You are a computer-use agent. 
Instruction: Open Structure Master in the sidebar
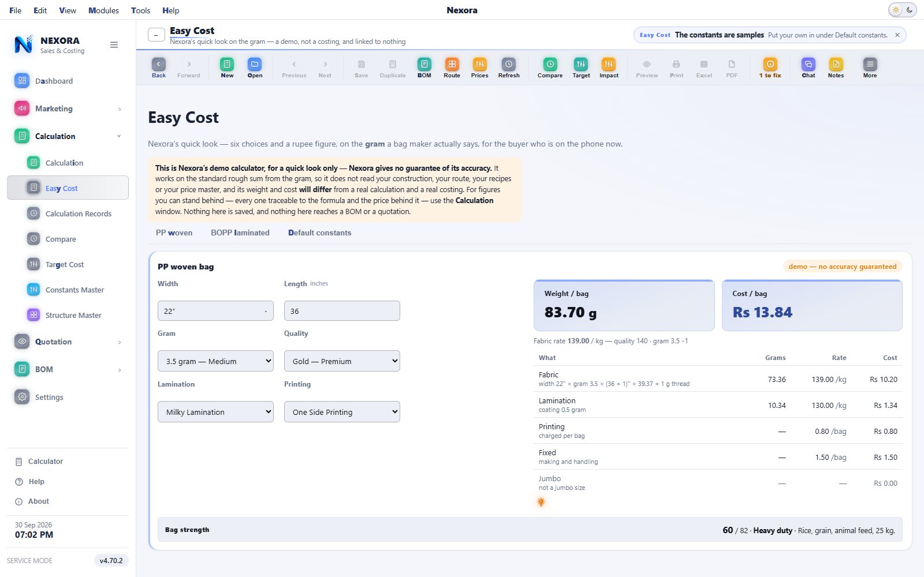coord(68,315)
